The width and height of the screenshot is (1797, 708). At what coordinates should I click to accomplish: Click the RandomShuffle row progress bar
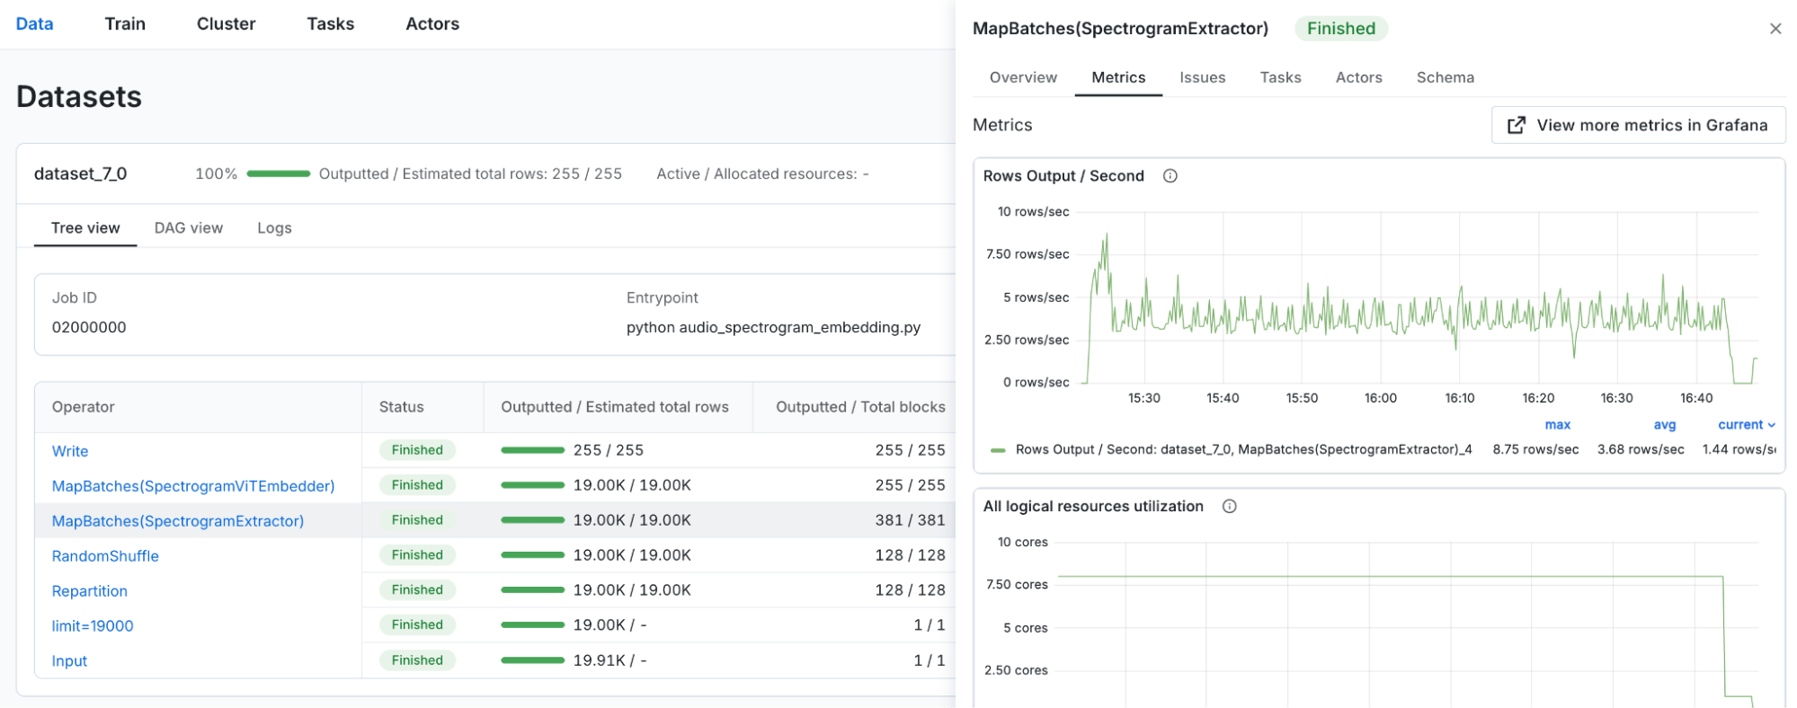coord(532,555)
